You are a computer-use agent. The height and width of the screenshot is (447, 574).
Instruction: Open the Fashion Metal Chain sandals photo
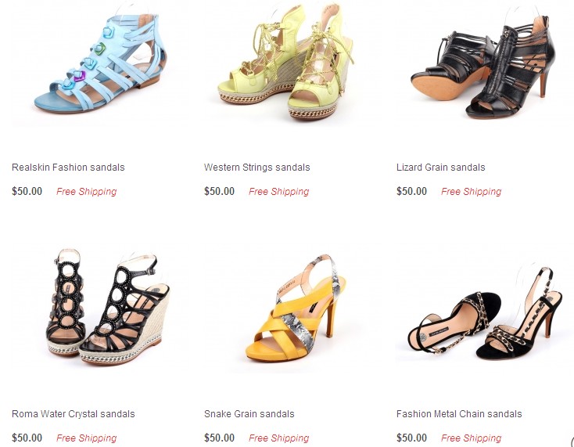(485, 308)
